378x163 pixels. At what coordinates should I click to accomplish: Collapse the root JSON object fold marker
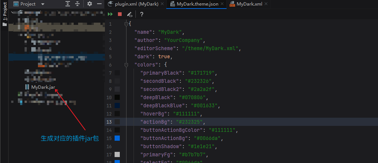126,24
